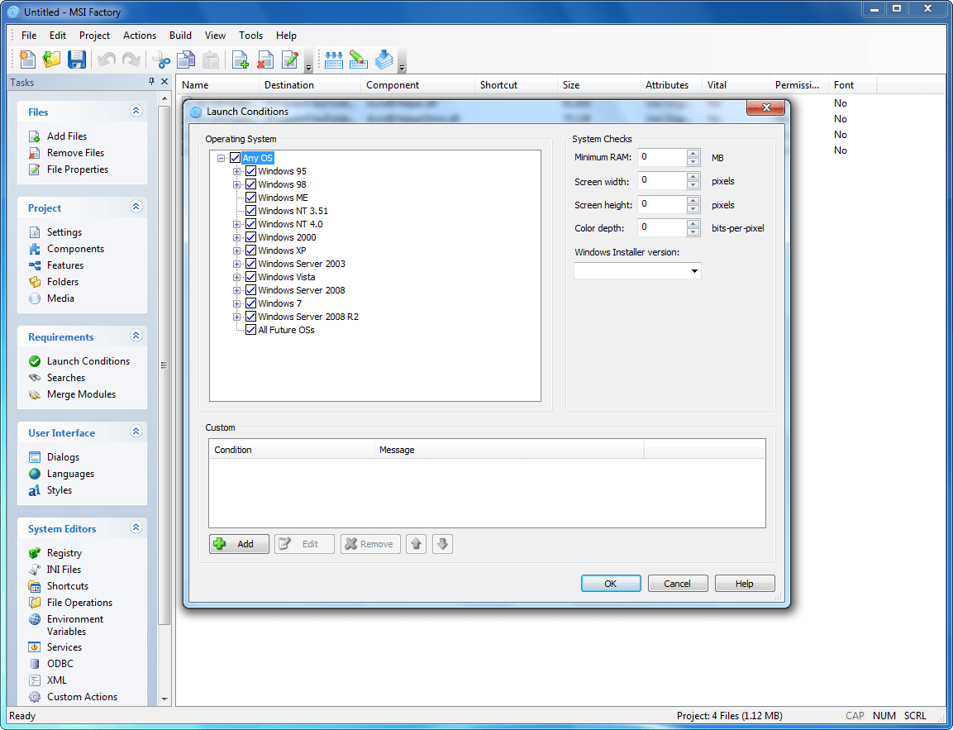Collapse the Requirements section in Tasks pane
The width and height of the screenshot is (953, 730).
[136, 336]
